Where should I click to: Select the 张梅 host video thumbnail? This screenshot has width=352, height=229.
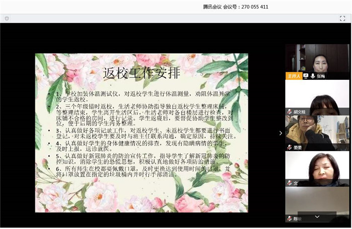(x=317, y=62)
